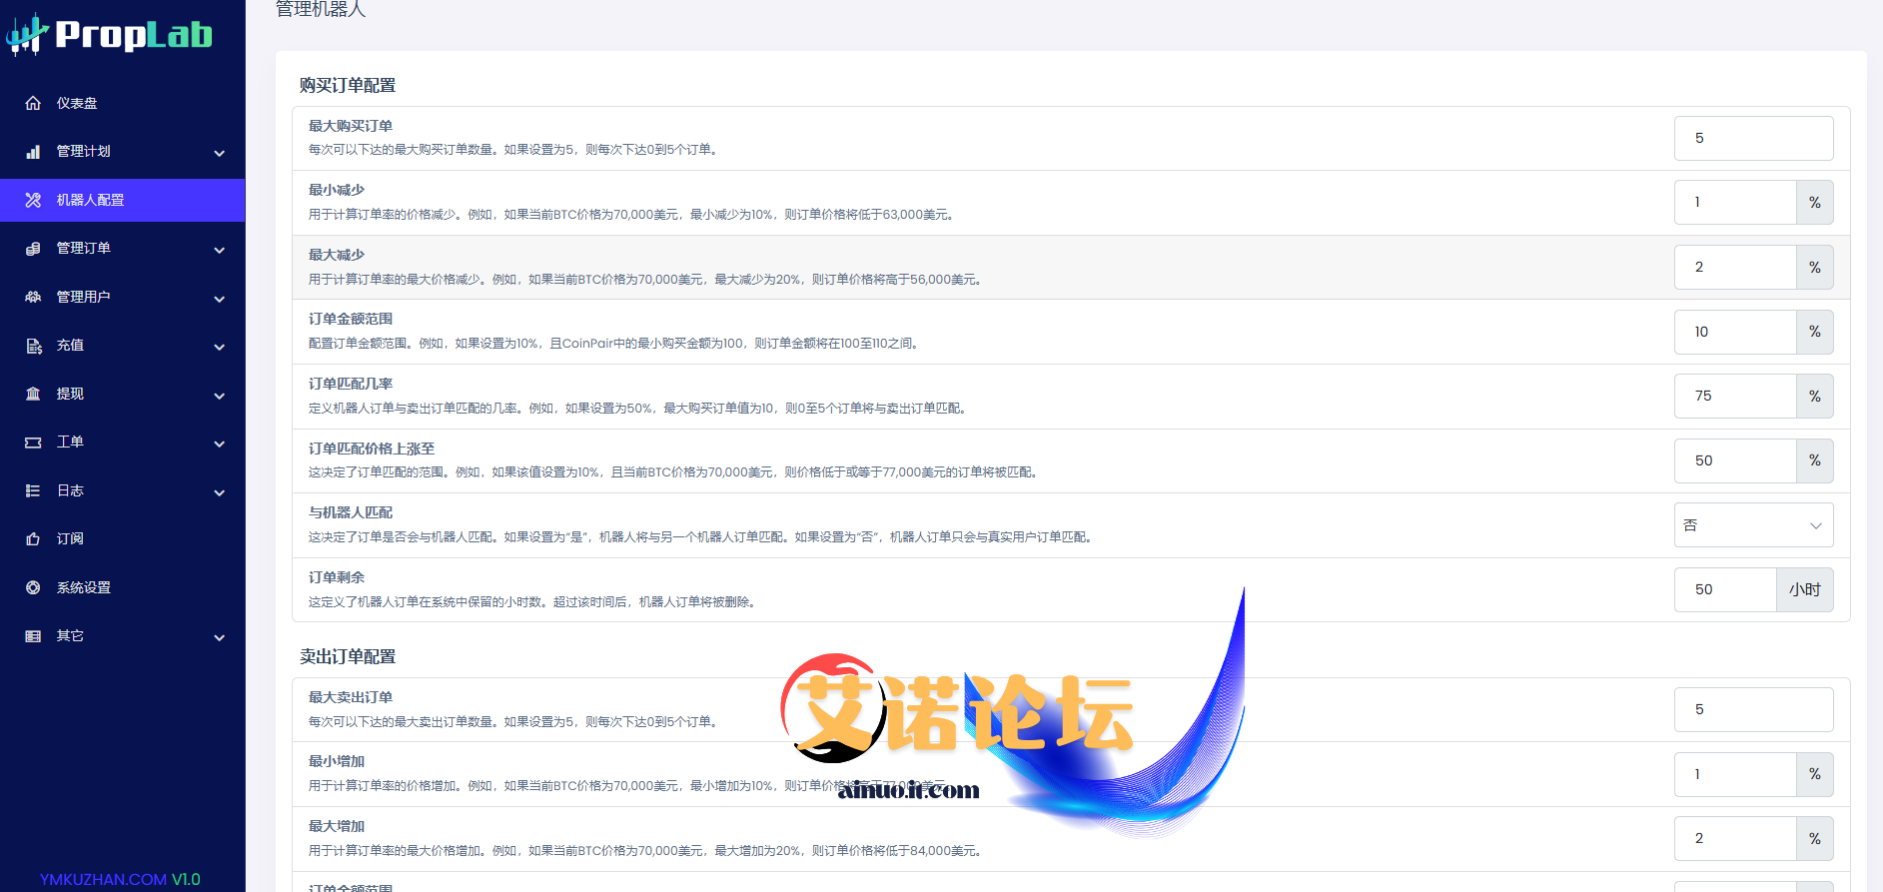Click the 日志 list icon

[x=33, y=490]
